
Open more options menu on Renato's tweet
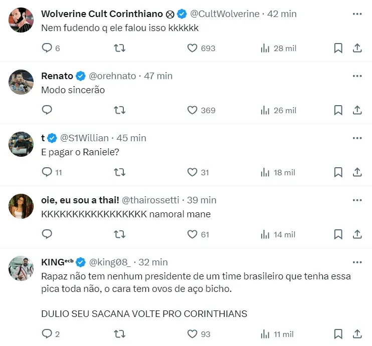pos(357,76)
